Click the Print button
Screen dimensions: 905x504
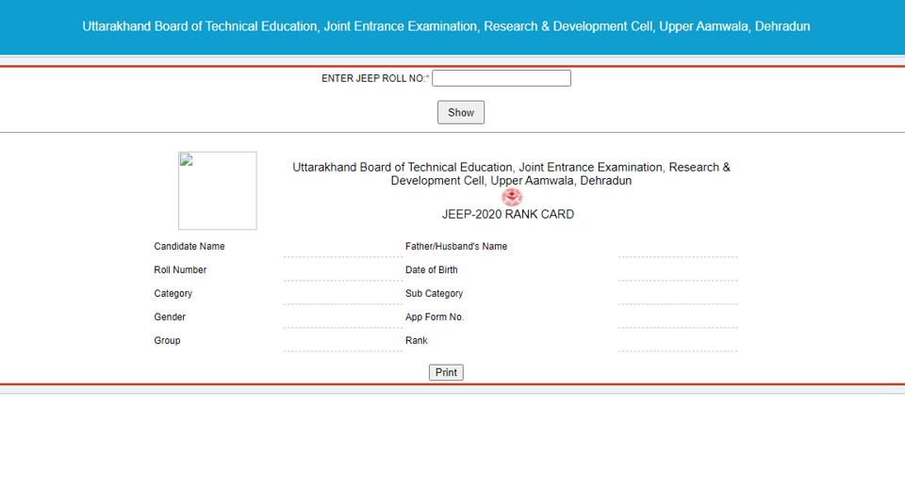click(446, 372)
